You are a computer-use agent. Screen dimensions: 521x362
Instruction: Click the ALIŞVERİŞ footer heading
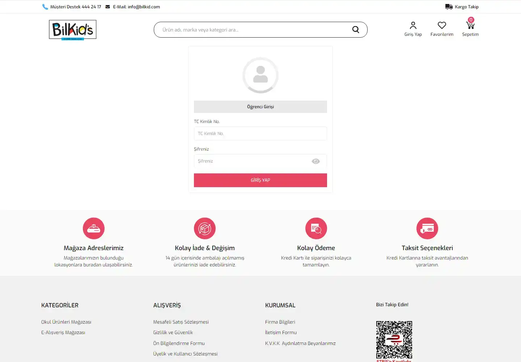[167, 305]
